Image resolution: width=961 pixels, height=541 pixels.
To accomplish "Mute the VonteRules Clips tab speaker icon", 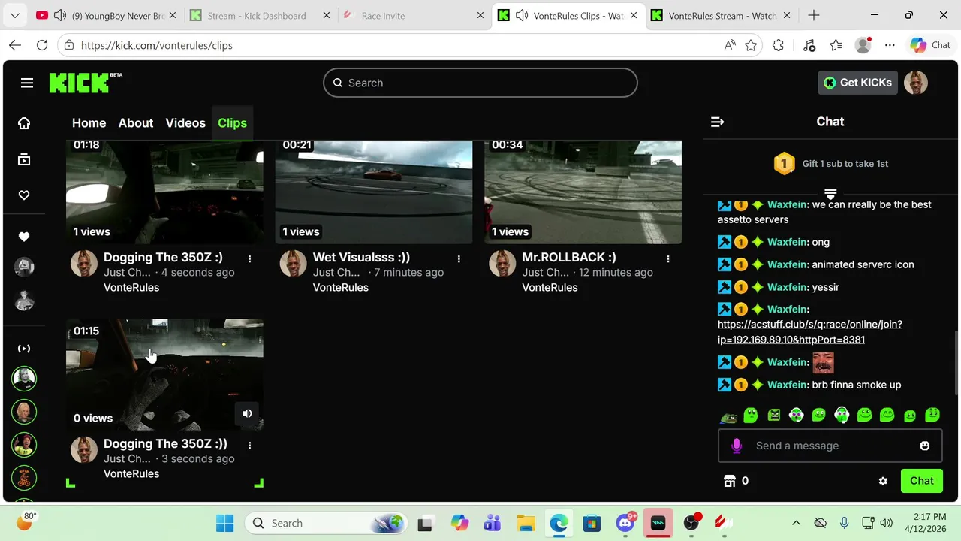I will (x=522, y=16).
